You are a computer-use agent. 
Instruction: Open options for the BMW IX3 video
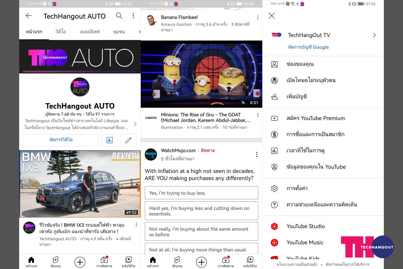136,225
